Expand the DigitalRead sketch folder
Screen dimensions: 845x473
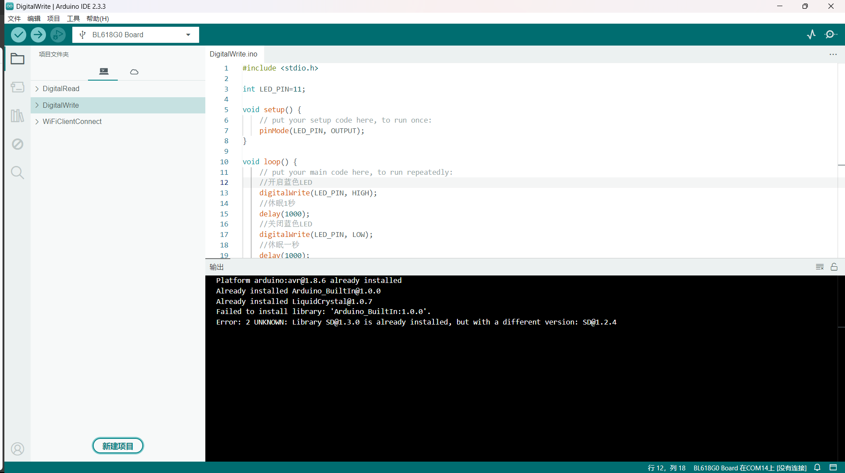point(37,89)
